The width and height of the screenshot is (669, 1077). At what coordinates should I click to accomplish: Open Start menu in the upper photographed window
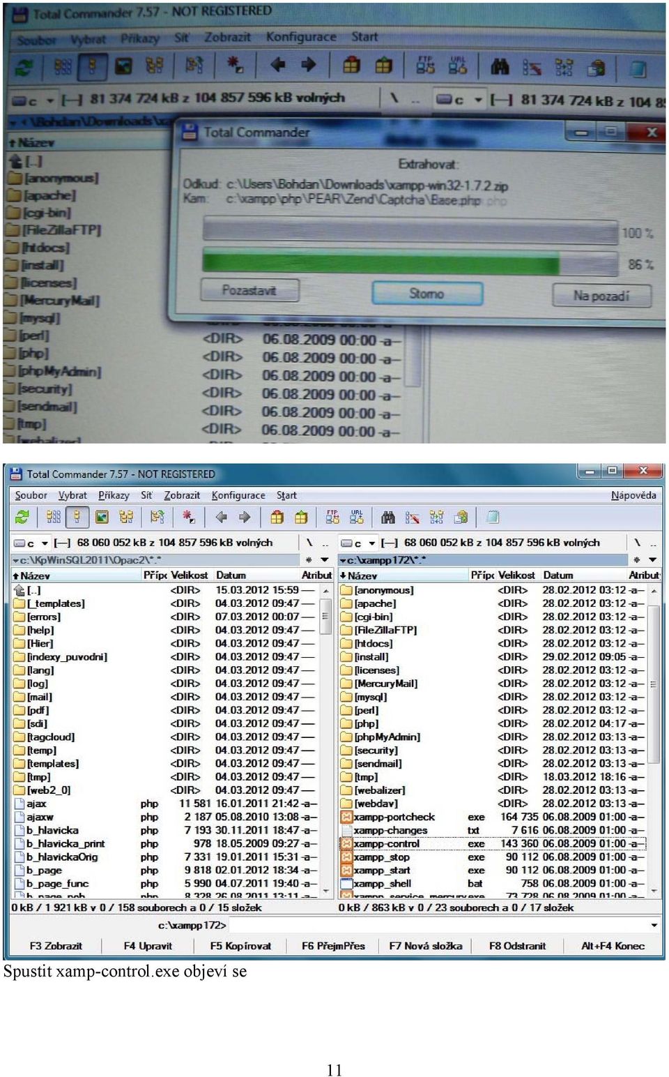pyautogui.click(x=364, y=37)
